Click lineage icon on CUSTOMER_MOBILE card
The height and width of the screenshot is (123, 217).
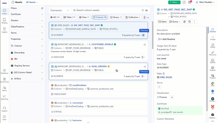144,45
